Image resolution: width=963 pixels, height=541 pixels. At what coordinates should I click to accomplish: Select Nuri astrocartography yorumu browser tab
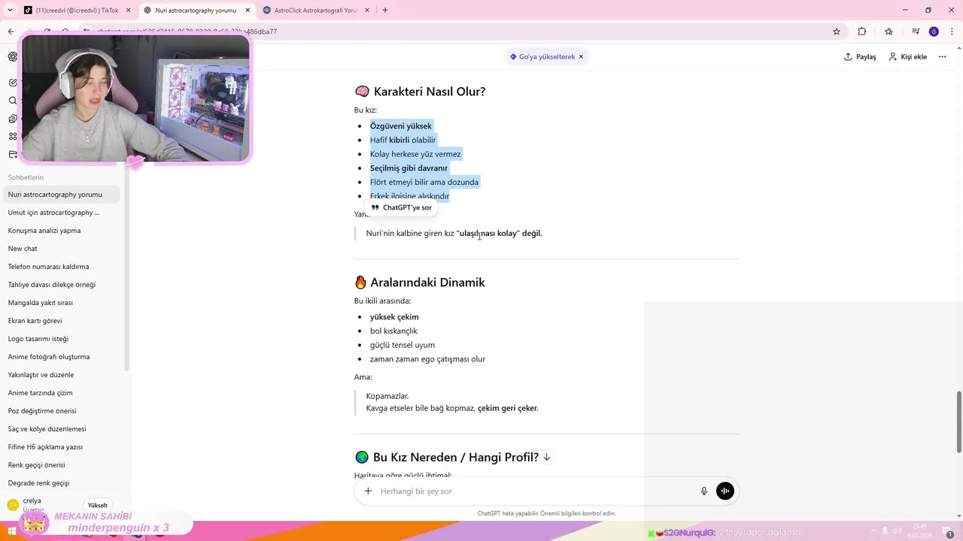pos(196,11)
